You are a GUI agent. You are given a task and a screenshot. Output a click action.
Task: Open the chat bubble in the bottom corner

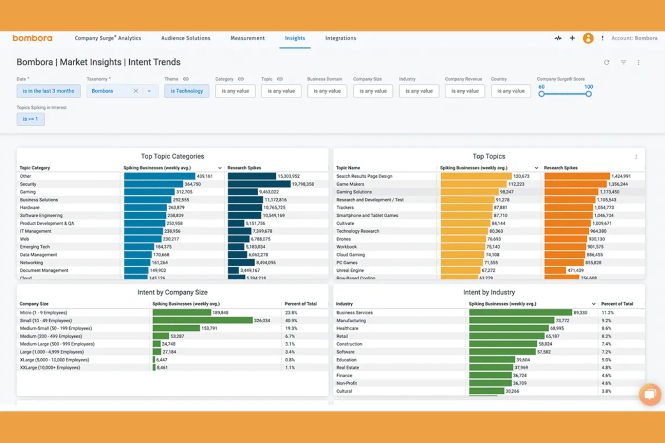pos(650,395)
